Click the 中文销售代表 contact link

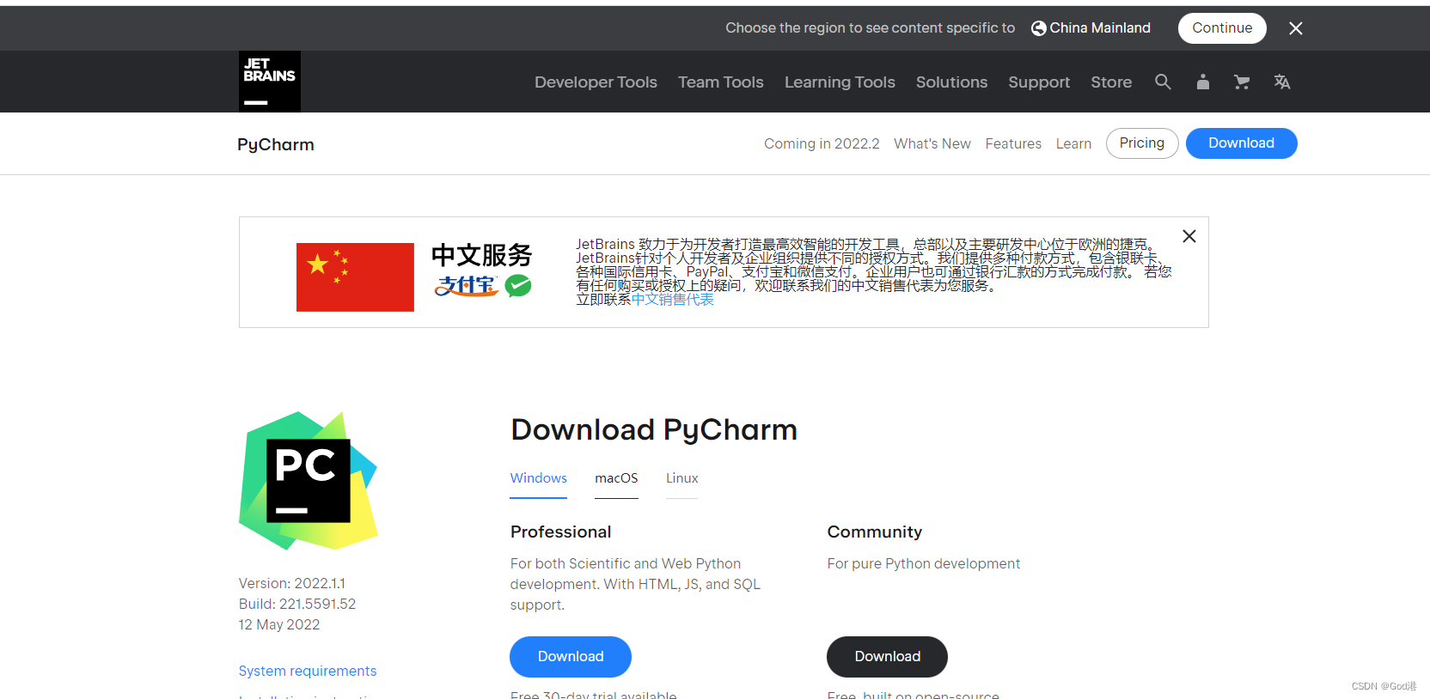click(x=672, y=300)
